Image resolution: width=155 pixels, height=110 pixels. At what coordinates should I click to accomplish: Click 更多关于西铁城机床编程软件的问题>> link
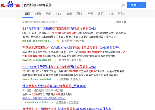(44, 98)
